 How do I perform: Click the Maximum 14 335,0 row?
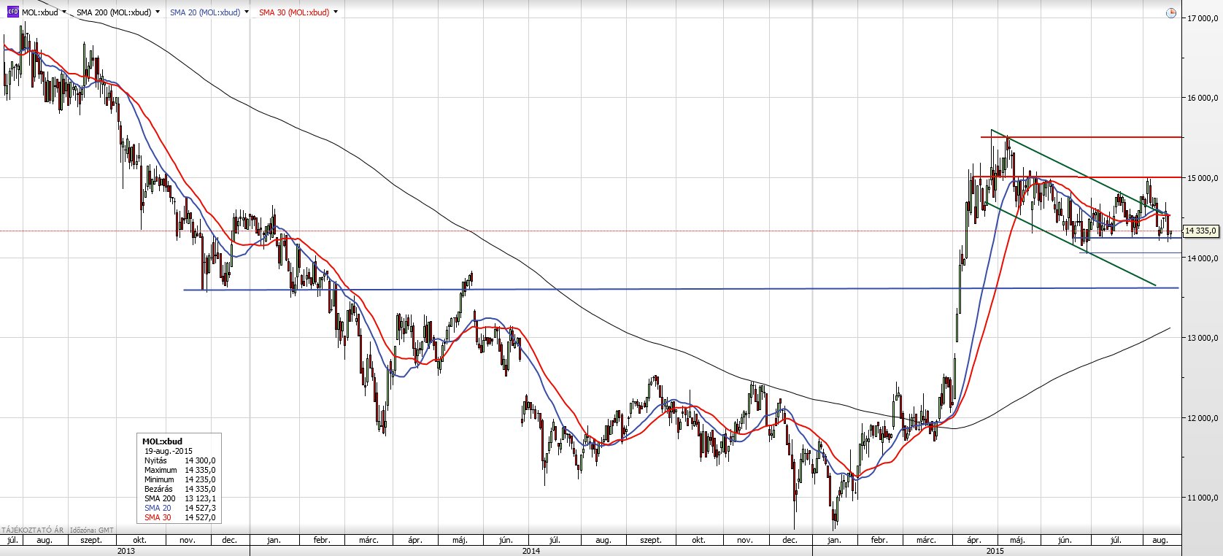click(x=180, y=470)
